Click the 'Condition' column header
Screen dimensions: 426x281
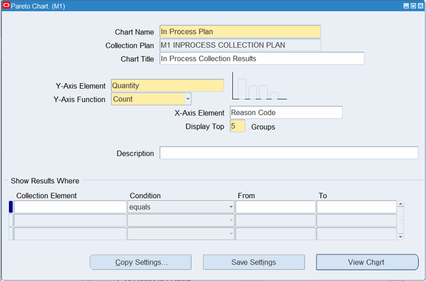(145, 195)
